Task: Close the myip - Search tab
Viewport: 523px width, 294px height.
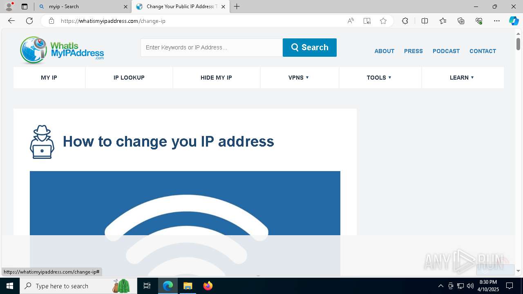Action: coord(126,7)
